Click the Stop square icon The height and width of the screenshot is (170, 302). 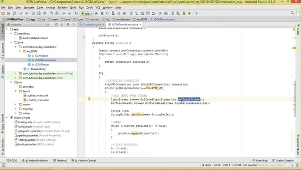(125, 13)
